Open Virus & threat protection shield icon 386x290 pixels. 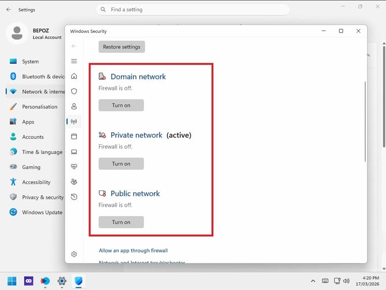(74, 91)
